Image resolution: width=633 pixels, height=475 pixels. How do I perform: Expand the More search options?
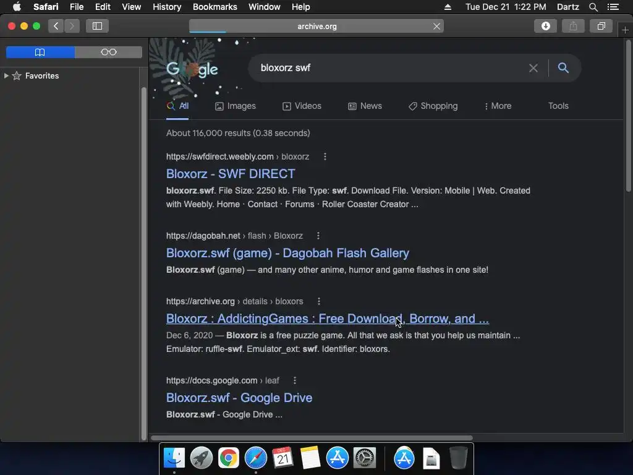498,106
